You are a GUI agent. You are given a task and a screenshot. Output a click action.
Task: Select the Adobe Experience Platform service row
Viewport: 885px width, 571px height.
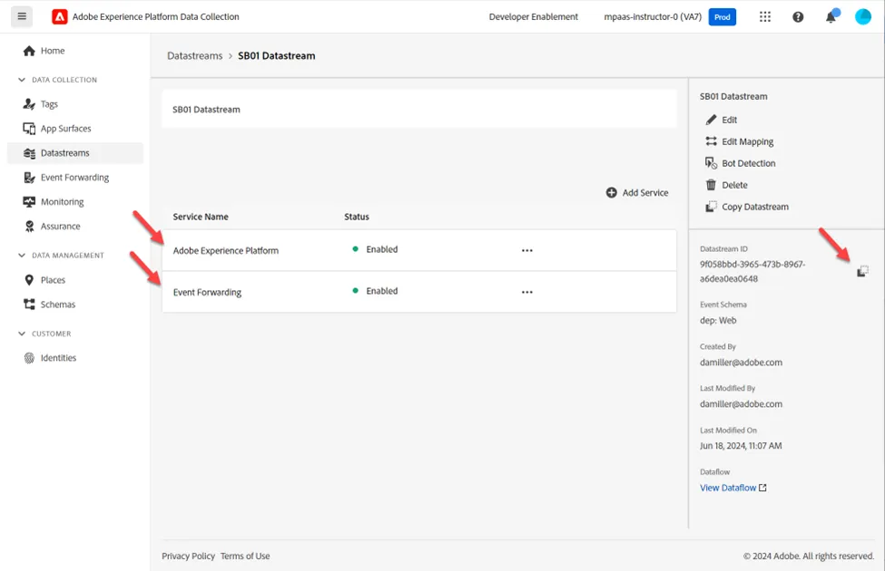click(419, 250)
